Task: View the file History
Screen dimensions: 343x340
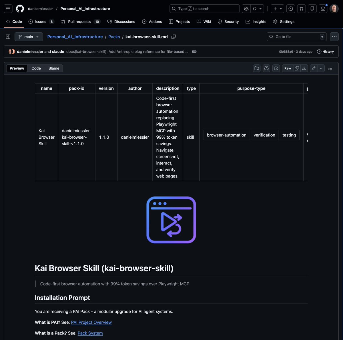Action: coord(325,51)
